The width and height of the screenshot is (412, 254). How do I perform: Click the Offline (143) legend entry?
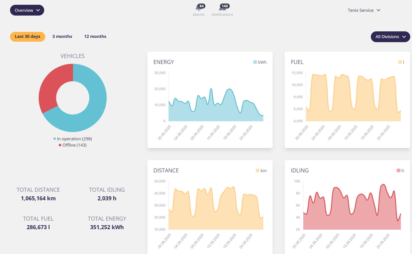tap(73, 145)
